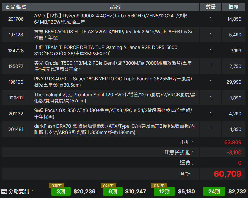
Task: Click the 海韻 Focus GX-850 name
Action: [113, 113]
